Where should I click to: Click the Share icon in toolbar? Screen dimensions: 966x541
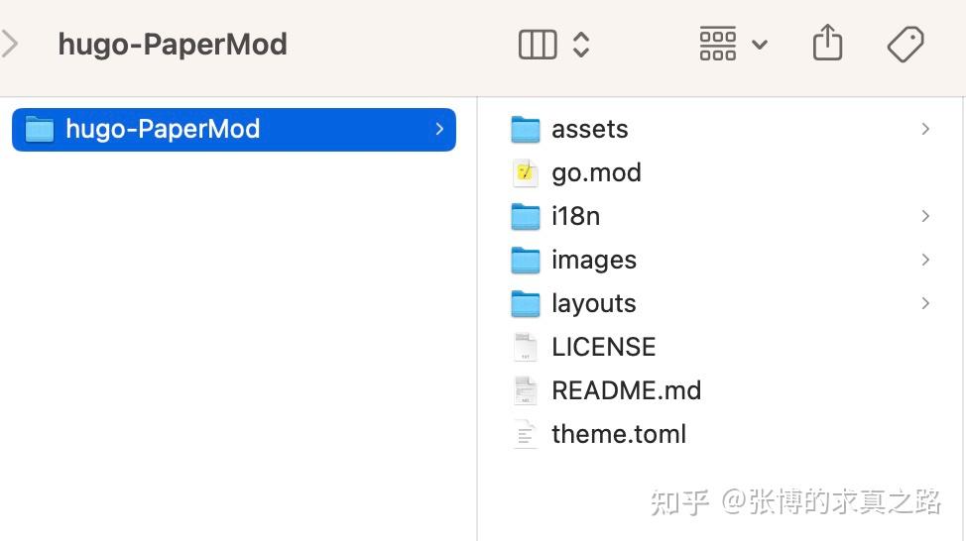click(827, 44)
